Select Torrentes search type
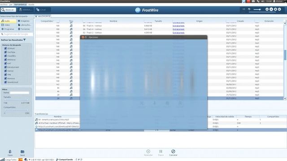287x161 pixels. coord(25,29)
